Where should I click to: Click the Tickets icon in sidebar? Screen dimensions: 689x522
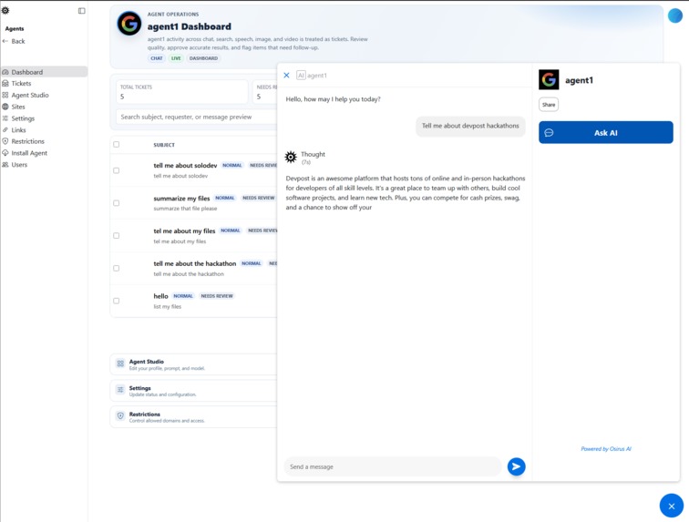pos(5,84)
